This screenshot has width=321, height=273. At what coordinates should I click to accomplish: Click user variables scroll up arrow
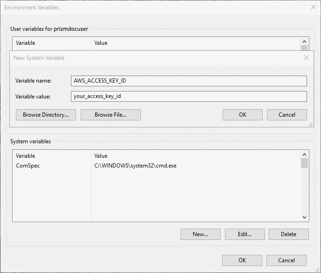[x=304, y=42]
